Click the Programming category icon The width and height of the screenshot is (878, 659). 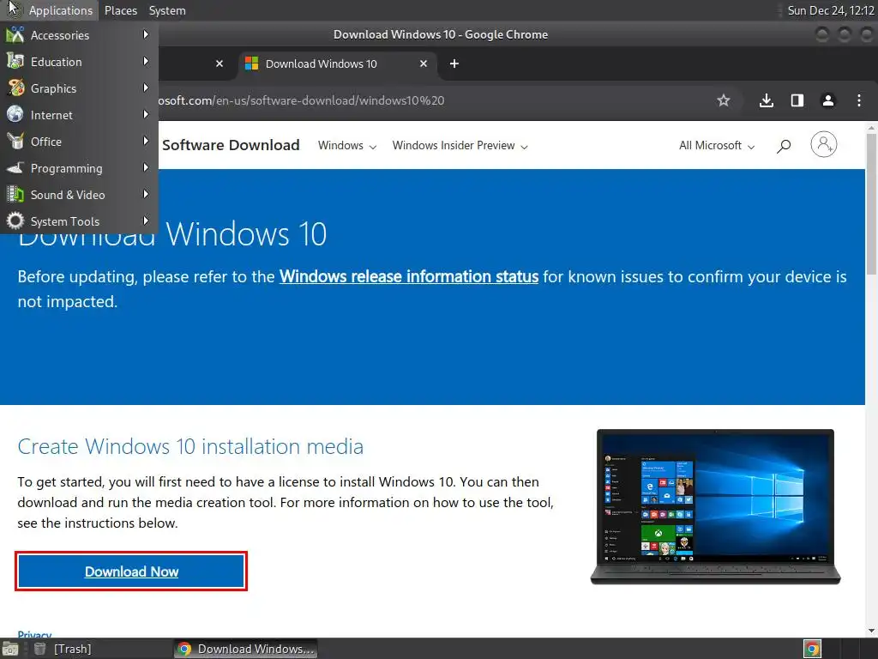click(15, 167)
